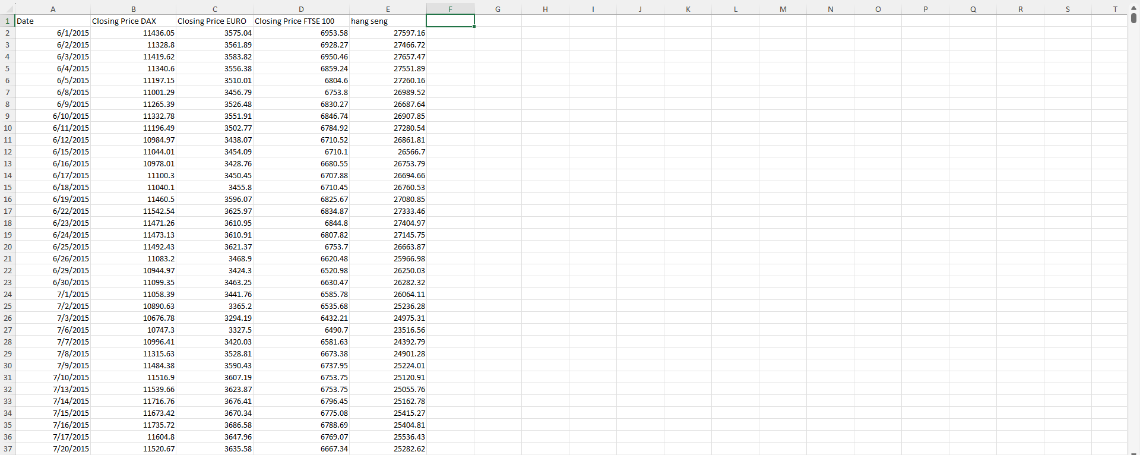Click hang seng value 27597.16
Viewport: 1140px width, 455px height.
coord(388,33)
